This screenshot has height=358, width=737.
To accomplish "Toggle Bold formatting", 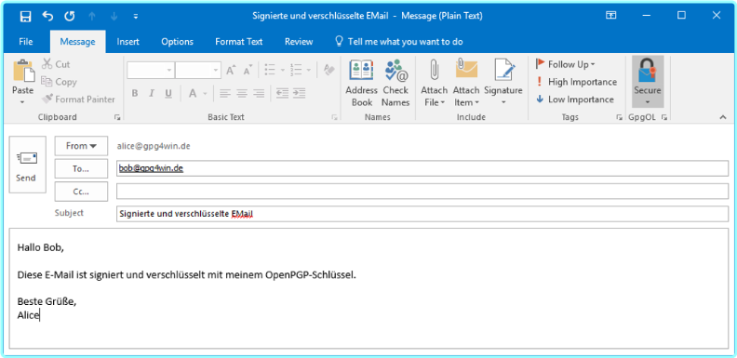I will pos(135,93).
